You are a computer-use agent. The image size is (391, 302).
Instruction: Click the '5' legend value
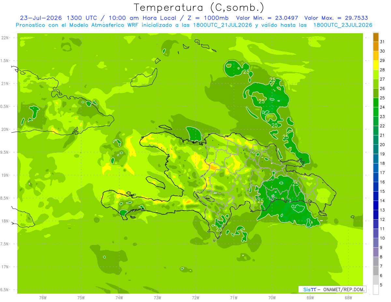(x=381, y=285)
